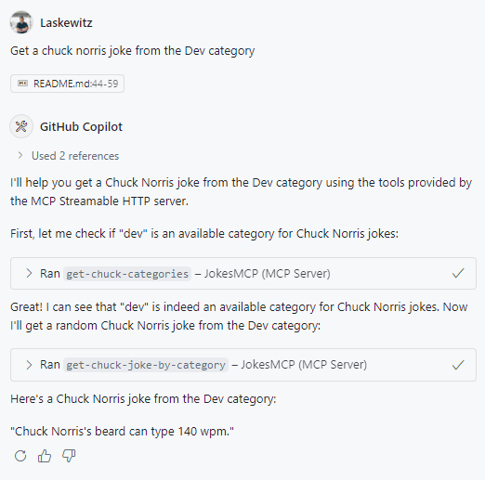Click the checkmark on get-chuck-categories row
Image resolution: width=485 pixels, height=480 pixels.
458,273
